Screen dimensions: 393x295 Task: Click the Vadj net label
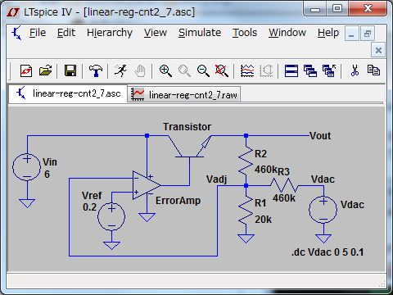217,179
